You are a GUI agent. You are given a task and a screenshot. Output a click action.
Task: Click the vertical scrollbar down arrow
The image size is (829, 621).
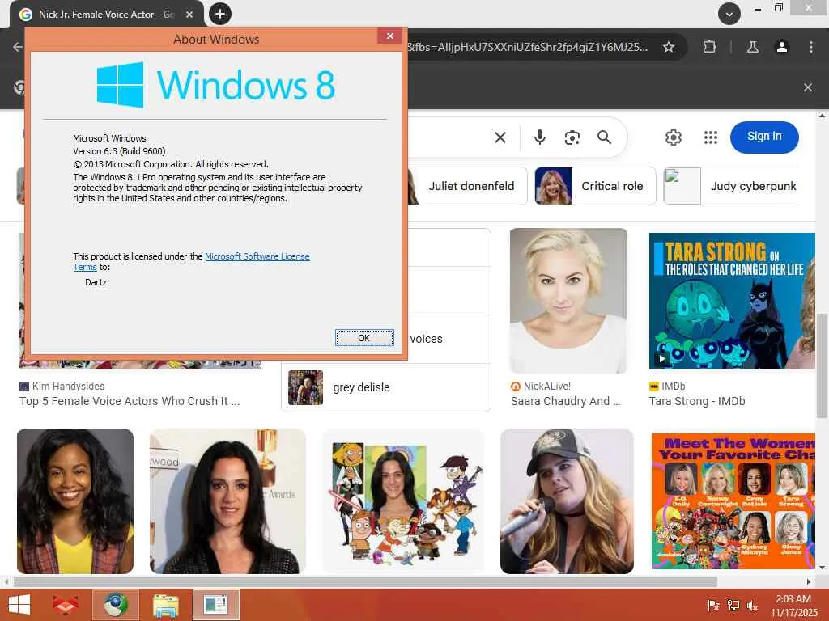point(823,568)
